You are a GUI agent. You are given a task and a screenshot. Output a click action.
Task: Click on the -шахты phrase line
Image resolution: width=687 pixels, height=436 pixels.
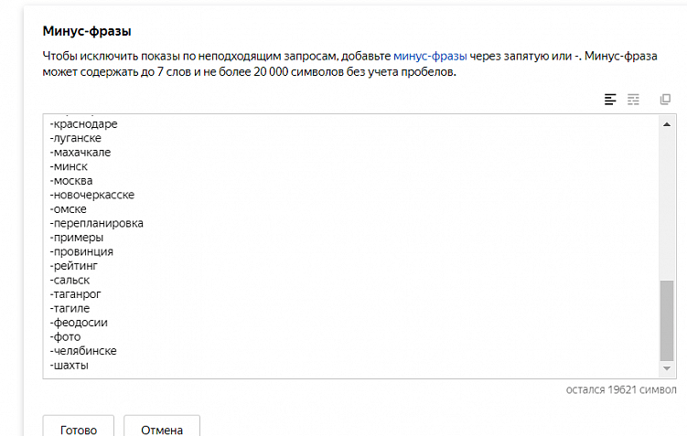[70, 366]
